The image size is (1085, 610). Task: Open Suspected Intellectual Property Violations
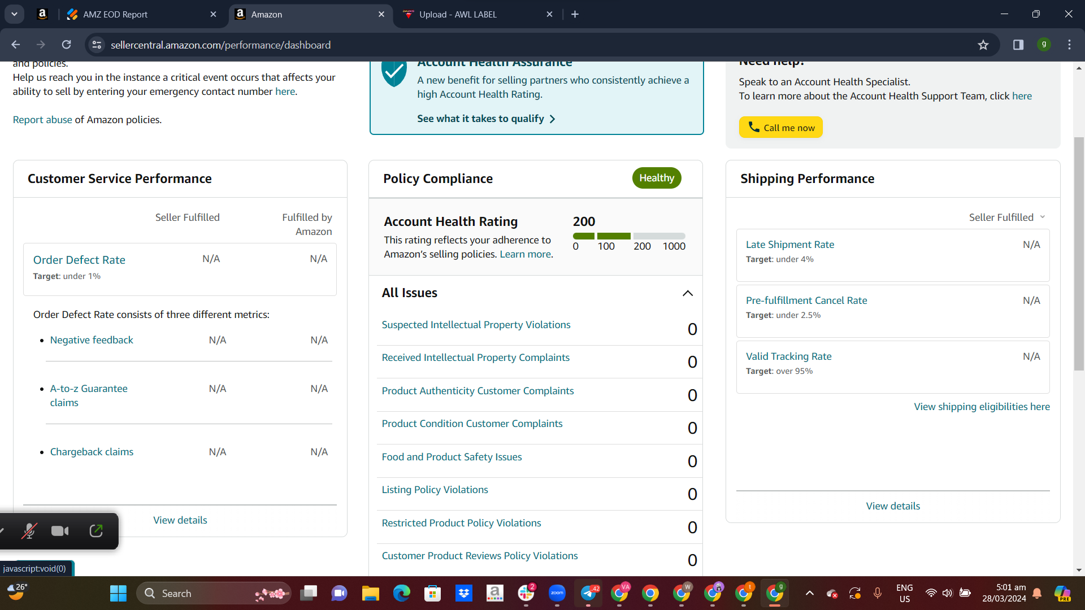476,325
